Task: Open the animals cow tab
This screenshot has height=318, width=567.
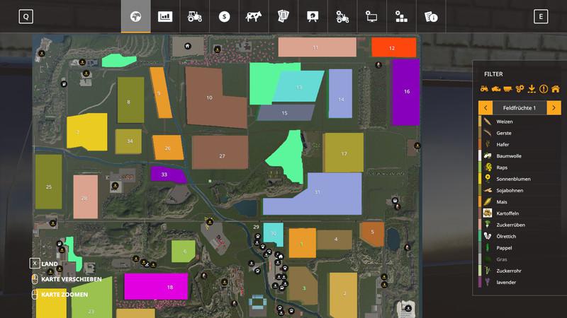Action: click(253, 17)
